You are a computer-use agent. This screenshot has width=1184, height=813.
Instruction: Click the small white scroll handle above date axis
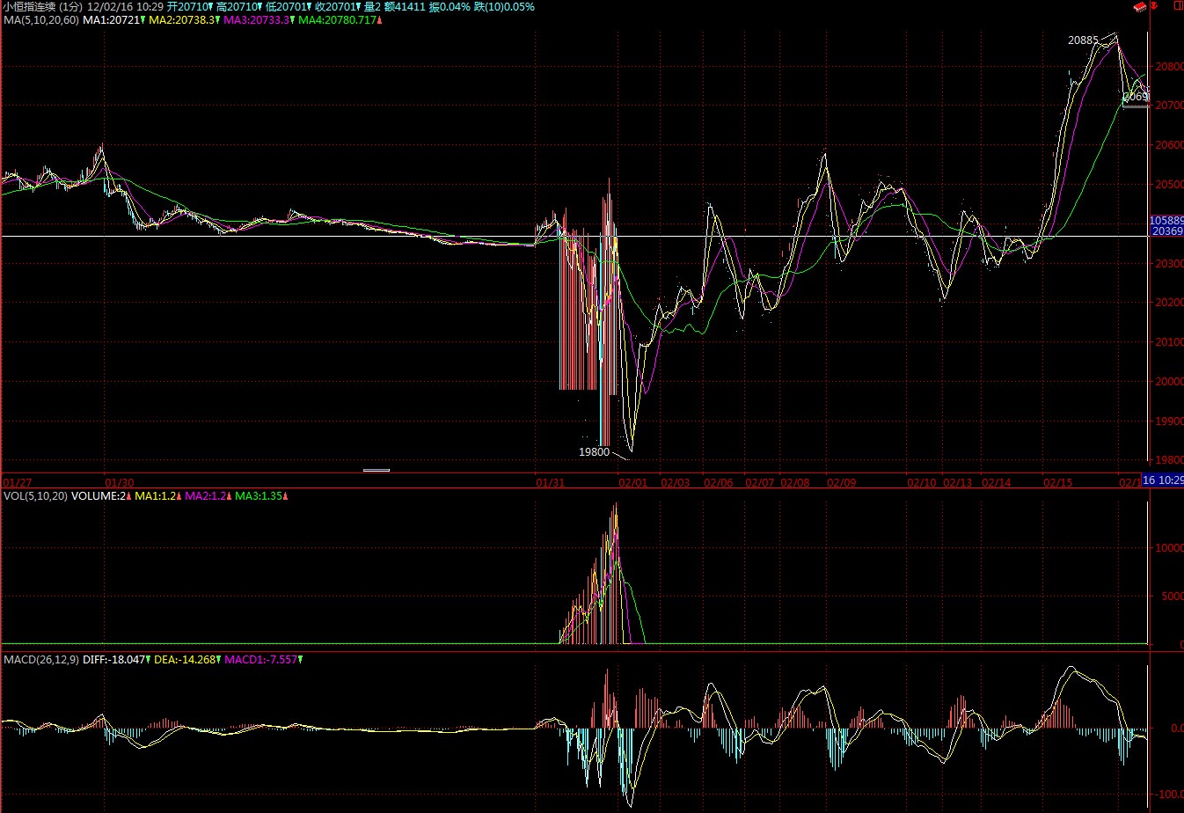[376, 470]
